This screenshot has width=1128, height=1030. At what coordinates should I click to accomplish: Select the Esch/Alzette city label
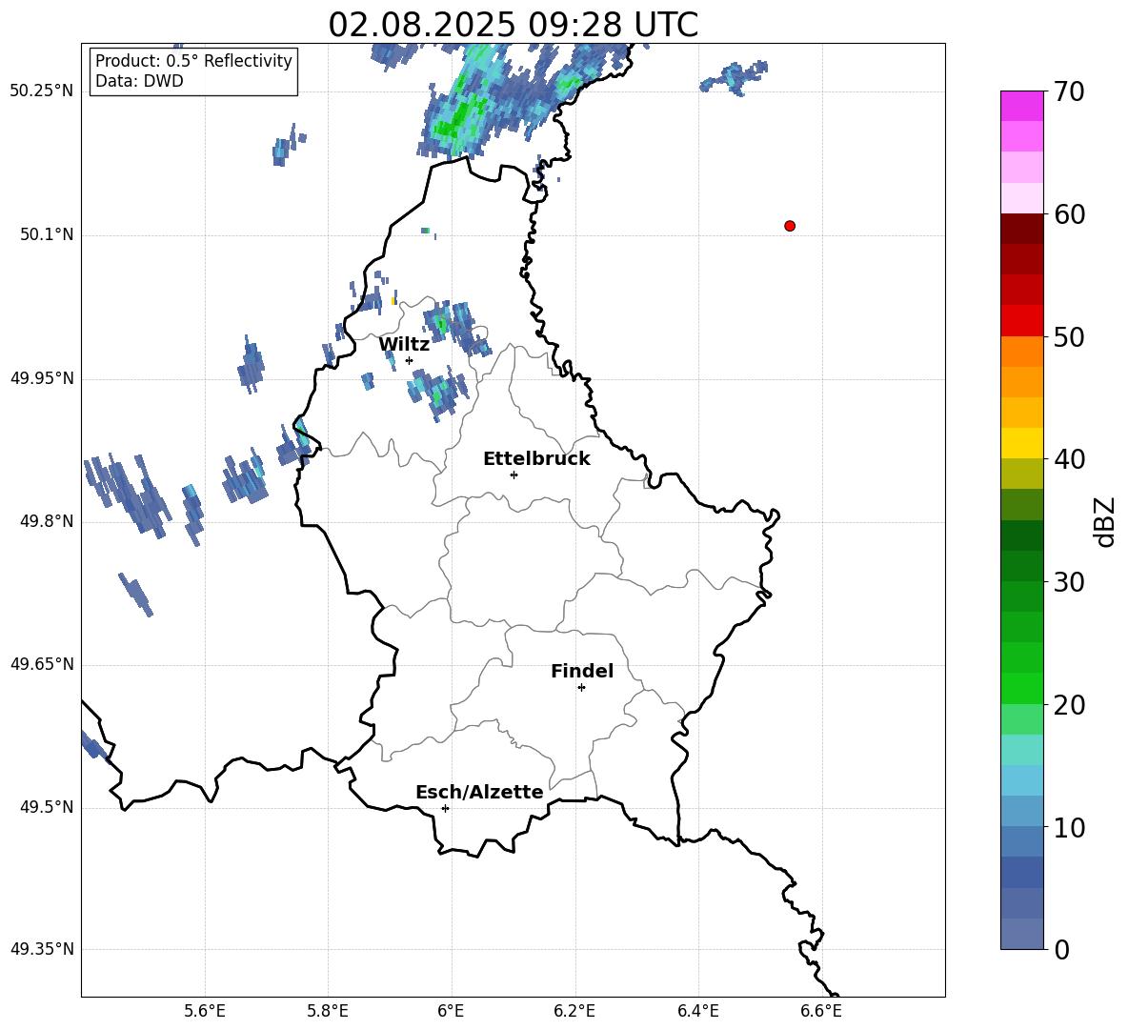479,792
